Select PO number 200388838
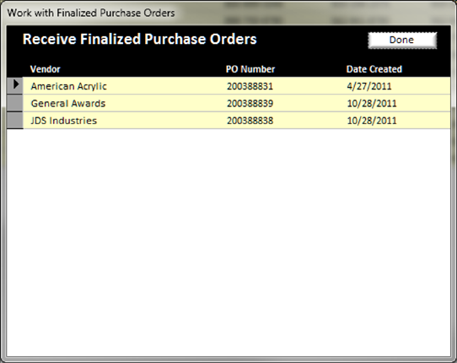The height and width of the screenshot is (363, 457). (x=250, y=121)
